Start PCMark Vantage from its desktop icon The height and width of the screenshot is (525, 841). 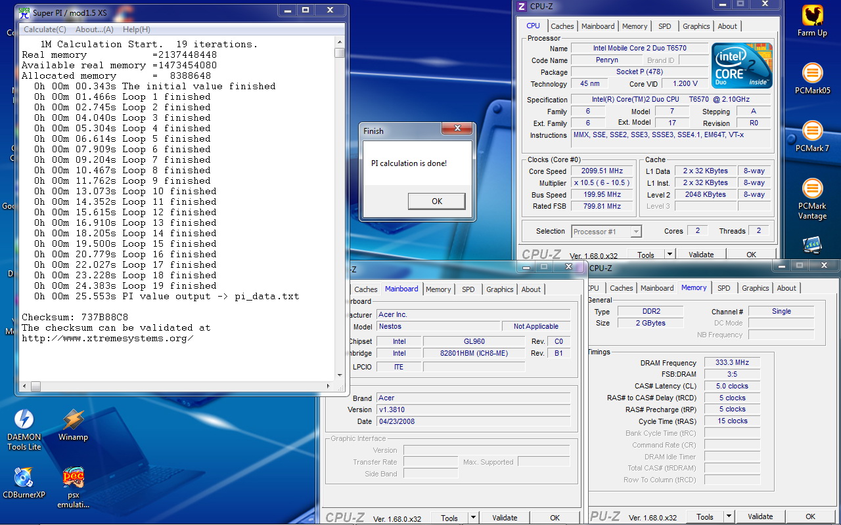[x=813, y=198]
